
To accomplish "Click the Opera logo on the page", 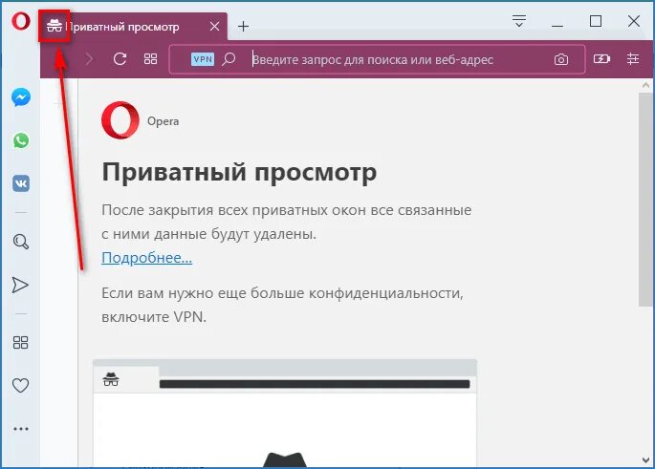I will pos(120,120).
